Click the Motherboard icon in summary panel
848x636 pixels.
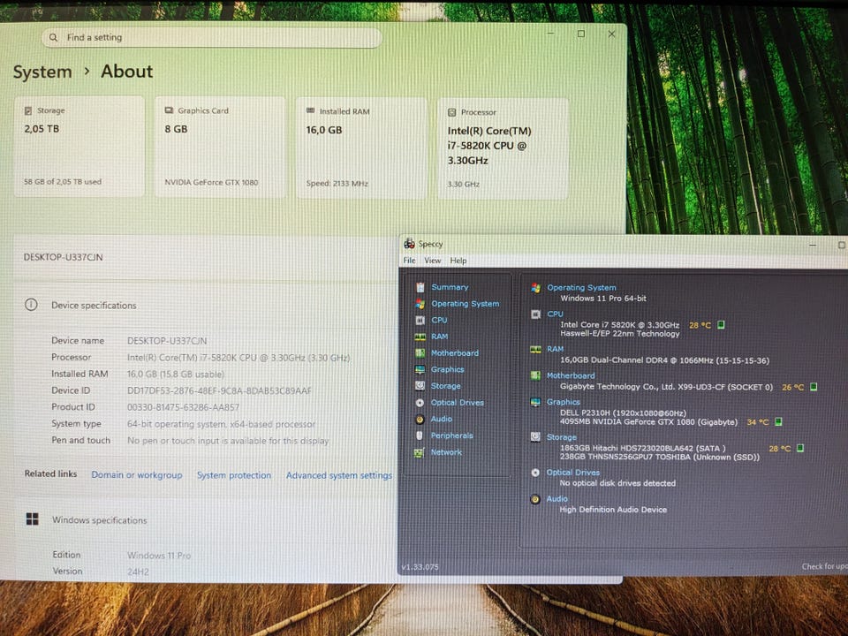click(x=535, y=375)
